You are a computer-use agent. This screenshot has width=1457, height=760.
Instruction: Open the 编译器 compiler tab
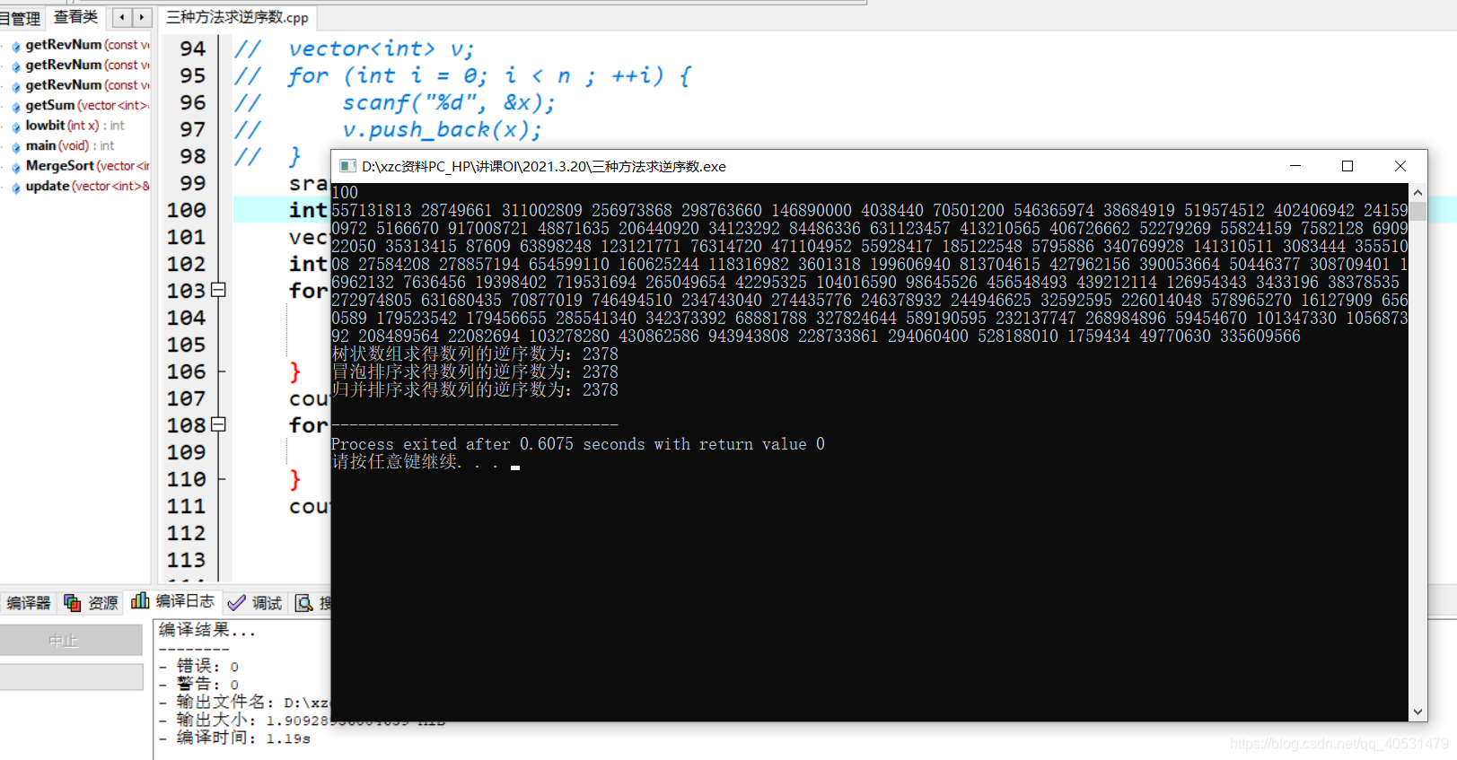tap(29, 603)
